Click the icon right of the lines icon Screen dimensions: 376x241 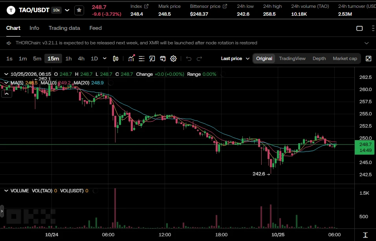pos(152,58)
